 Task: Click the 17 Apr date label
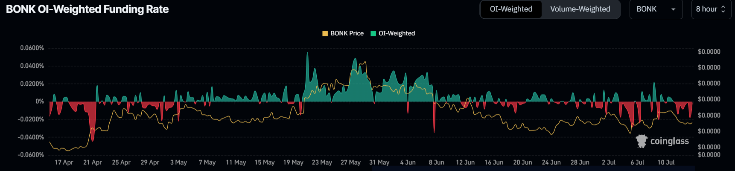(64, 162)
